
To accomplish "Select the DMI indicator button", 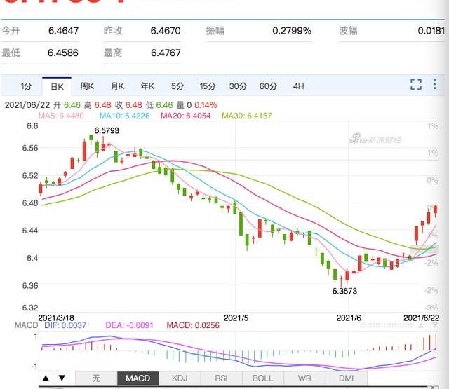I will (x=346, y=378).
